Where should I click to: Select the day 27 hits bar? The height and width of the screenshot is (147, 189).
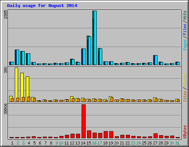click(155, 60)
